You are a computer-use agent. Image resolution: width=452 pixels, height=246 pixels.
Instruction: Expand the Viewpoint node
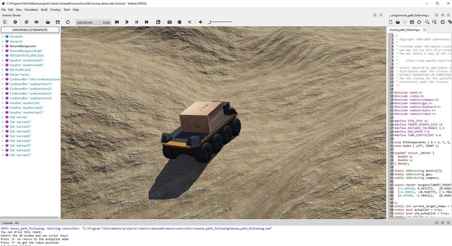pos(2,41)
